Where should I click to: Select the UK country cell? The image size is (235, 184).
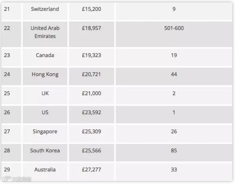click(x=45, y=96)
